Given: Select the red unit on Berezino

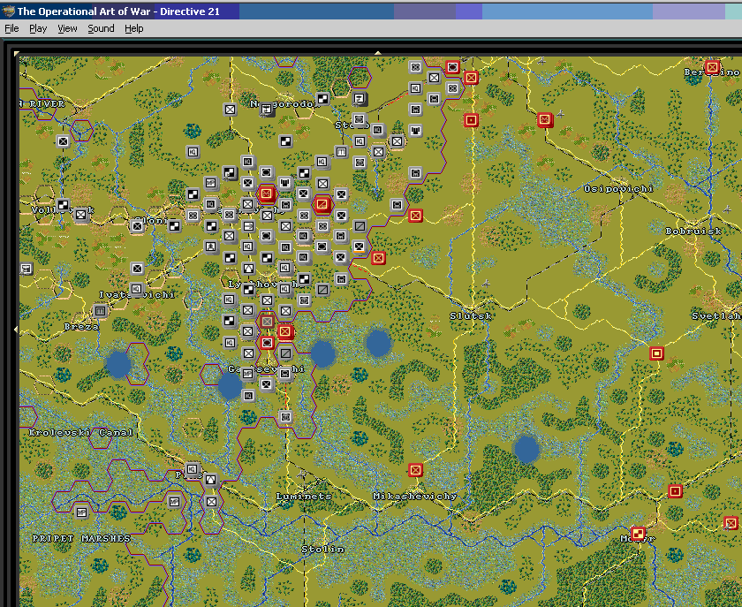Looking at the screenshot, I should point(712,67).
